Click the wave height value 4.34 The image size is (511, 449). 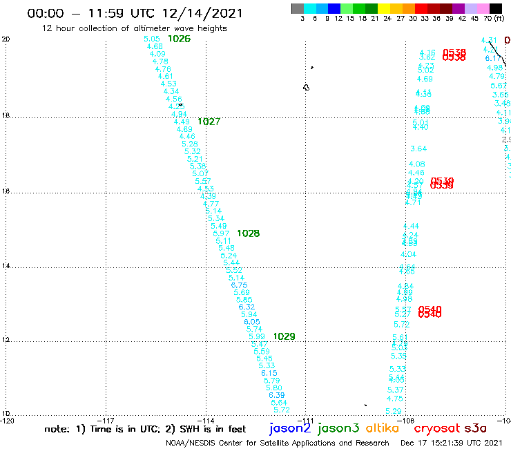[x=171, y=91]
